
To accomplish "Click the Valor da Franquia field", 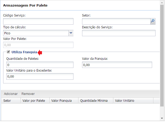I will tap(117, 65).
